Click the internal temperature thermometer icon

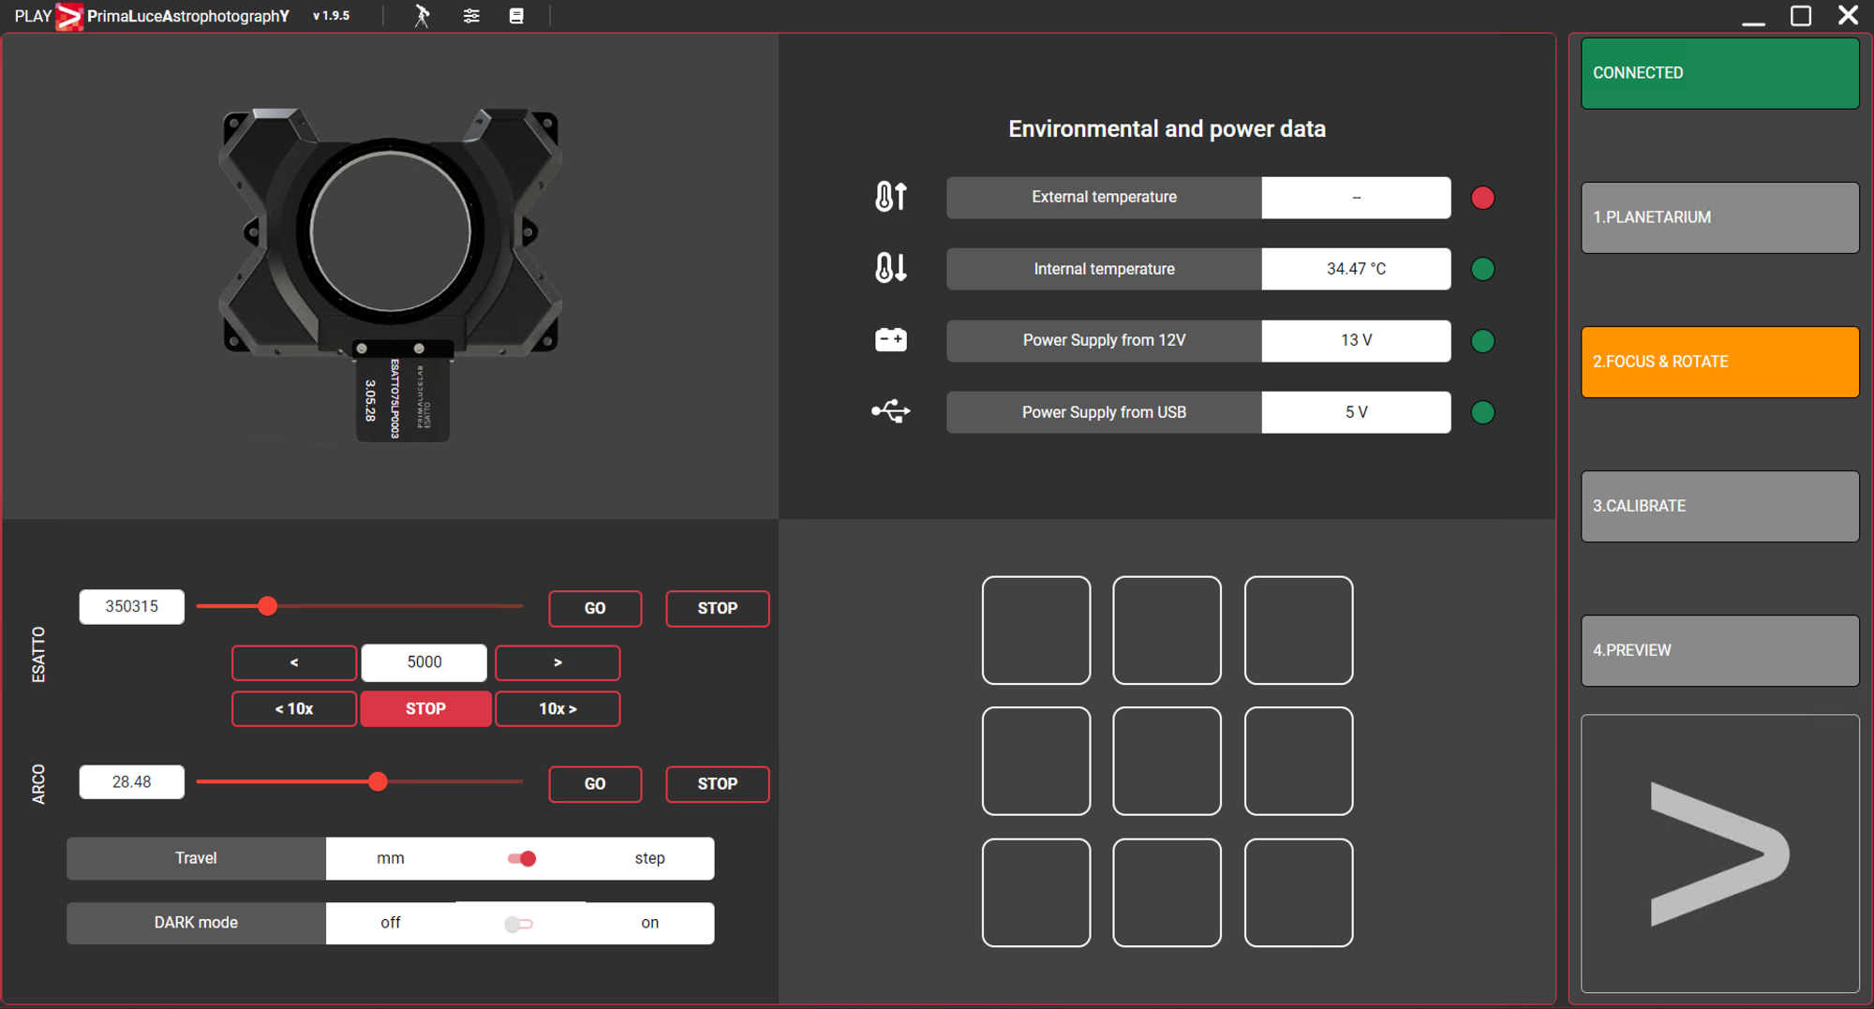890,268
